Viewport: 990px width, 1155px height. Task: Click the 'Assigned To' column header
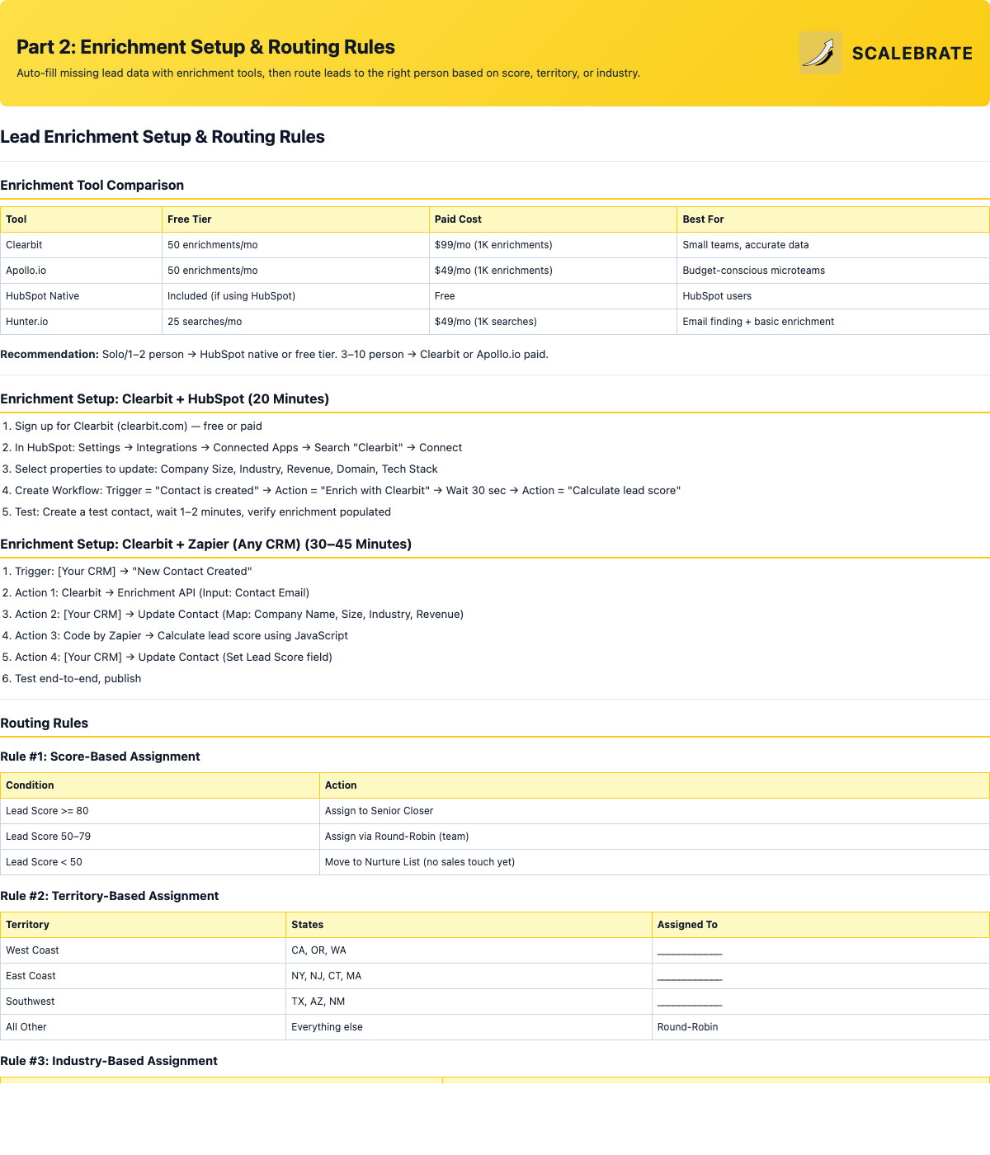(x=821, y=925)
